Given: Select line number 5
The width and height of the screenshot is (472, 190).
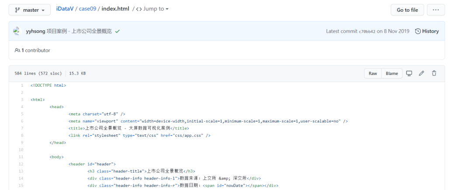Looking at the screenshot, I should coord(22,114).
